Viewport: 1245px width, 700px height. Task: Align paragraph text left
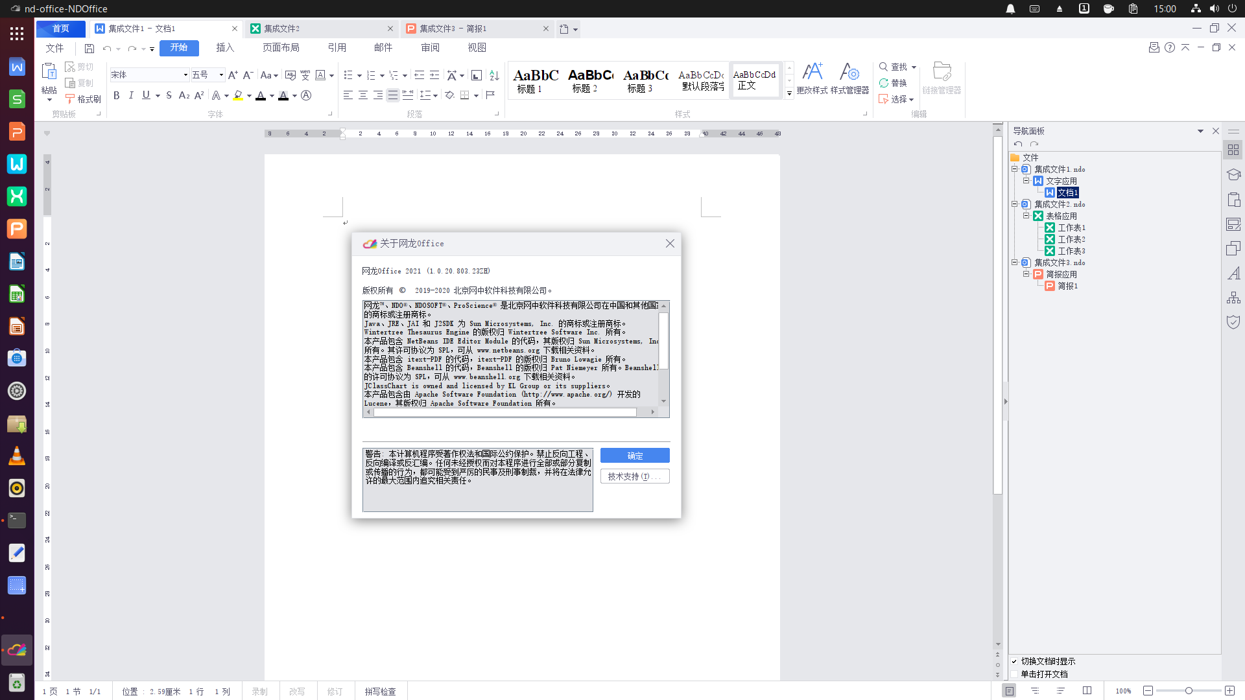click(x=348, y=95)
